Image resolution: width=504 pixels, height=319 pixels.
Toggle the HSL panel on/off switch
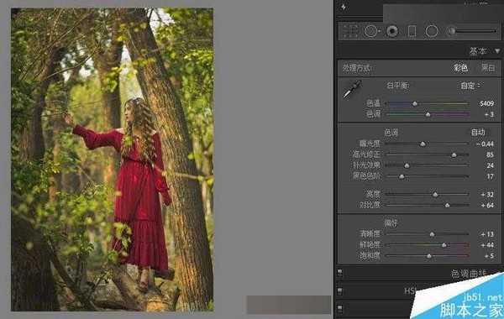(x=340, y=290)
